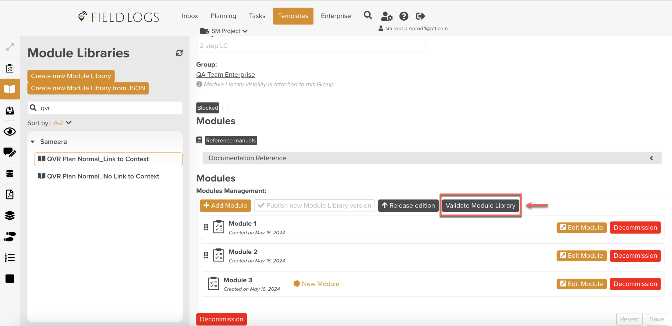Click the eye icon in left sidebar
The width and height of the screenshot is (672, 326).
[x=10, y=132]
